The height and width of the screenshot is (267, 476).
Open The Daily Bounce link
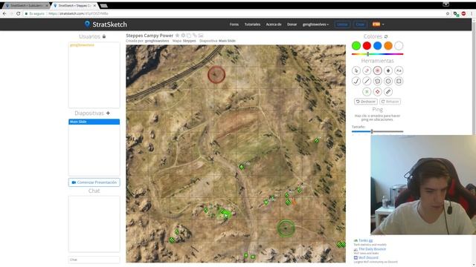pos(372,249)
